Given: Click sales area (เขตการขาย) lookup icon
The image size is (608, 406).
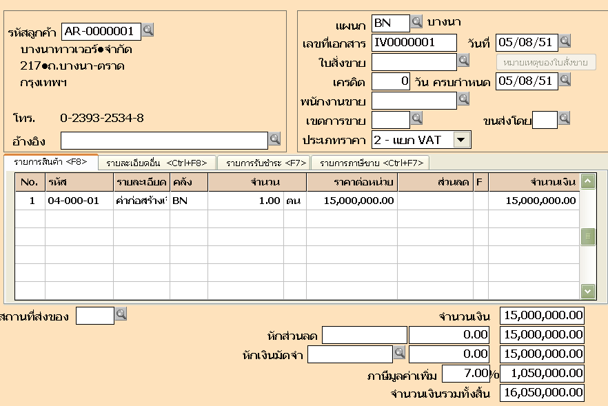Looking at the screenshot, I should click(416, 119).
